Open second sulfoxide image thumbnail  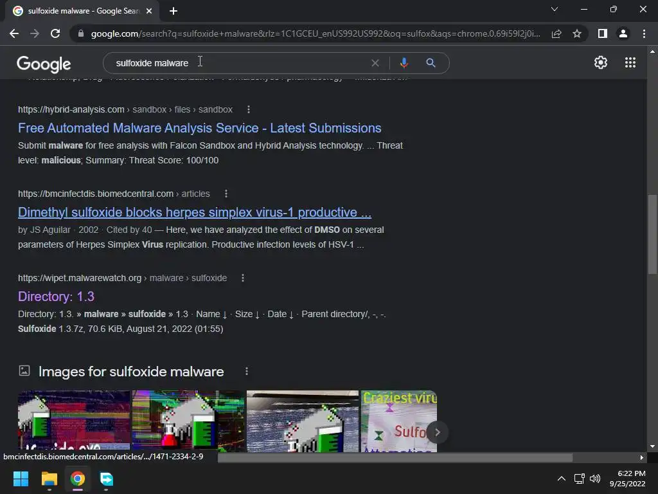188,421
